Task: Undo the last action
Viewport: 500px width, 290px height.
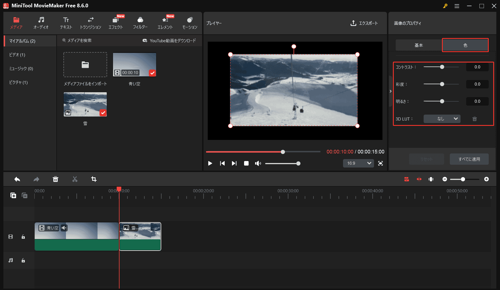Action: (17, 179)
